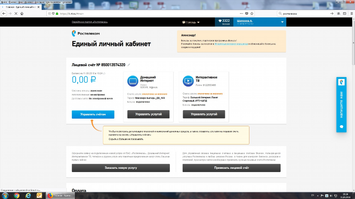Click the green padlock security icon
The width and height of the screenshot is (355, 199).
[57, 14]
